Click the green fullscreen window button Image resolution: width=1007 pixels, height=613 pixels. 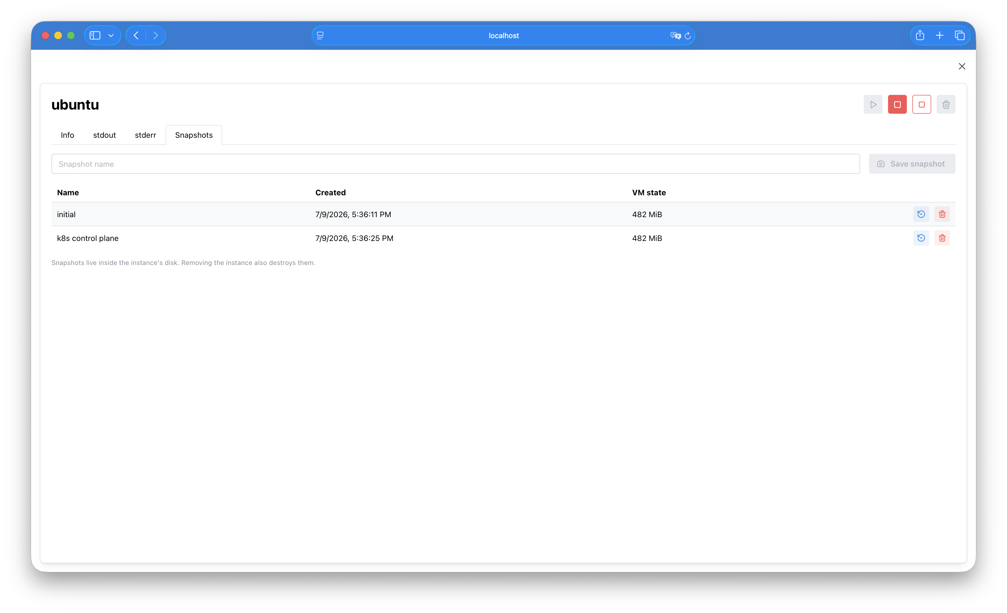point(71,36)
